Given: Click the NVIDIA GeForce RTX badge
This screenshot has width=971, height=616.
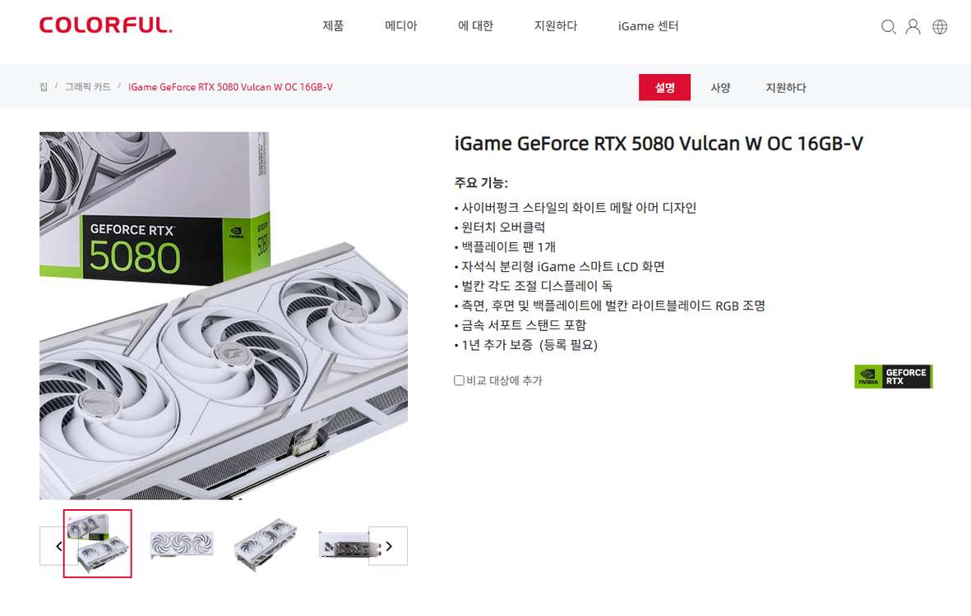Looking at the screenshot, I should pyautogui.click(x=893, y=376).
